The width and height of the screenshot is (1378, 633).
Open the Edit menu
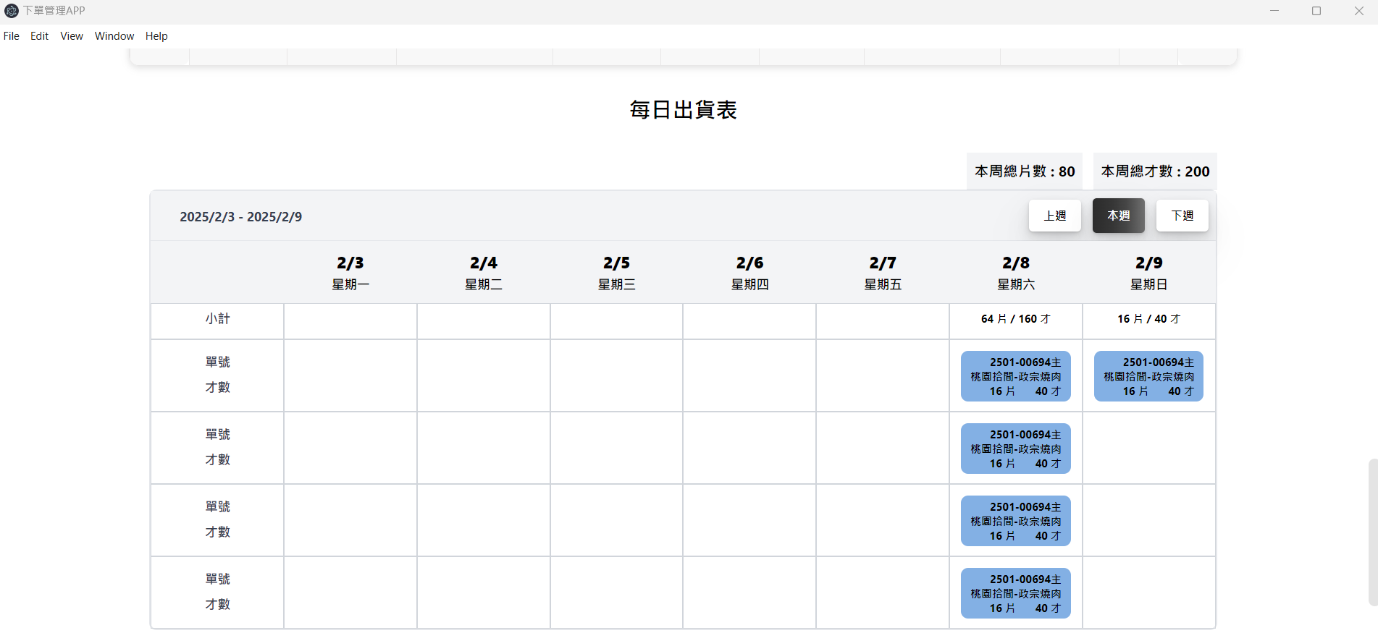pos(39,36)
